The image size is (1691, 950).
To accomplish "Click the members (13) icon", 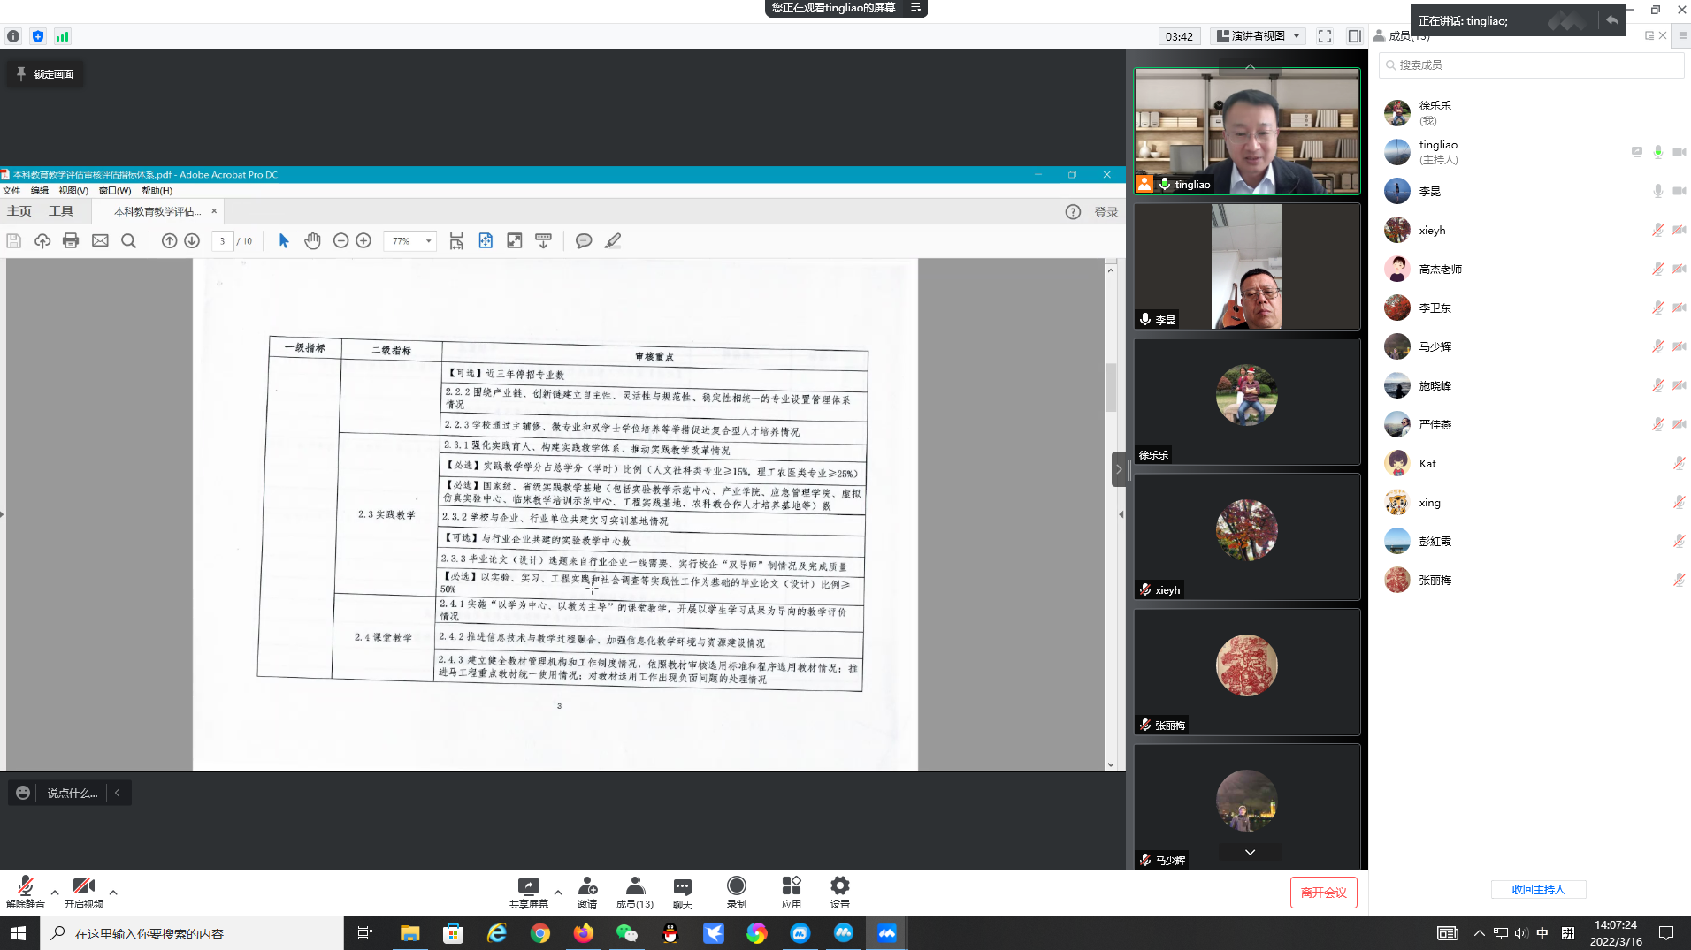I will (x=634, y=887).
